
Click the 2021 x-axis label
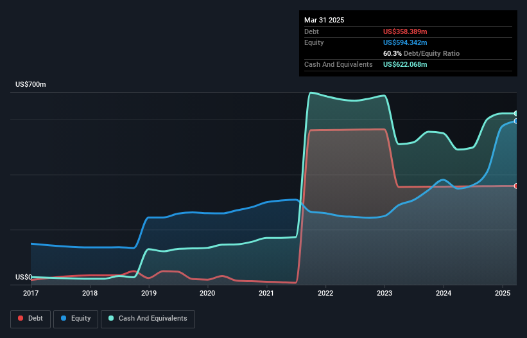coord(266,293)
